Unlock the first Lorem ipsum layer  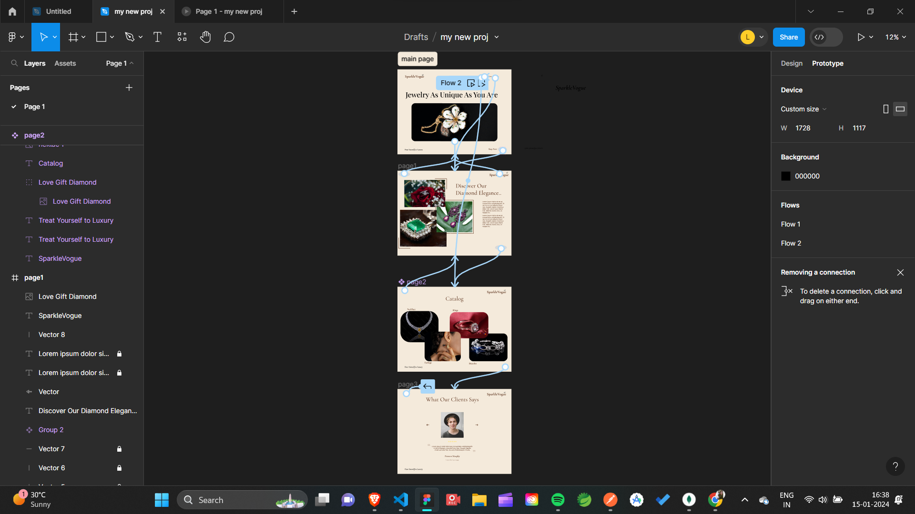point(119,354)
